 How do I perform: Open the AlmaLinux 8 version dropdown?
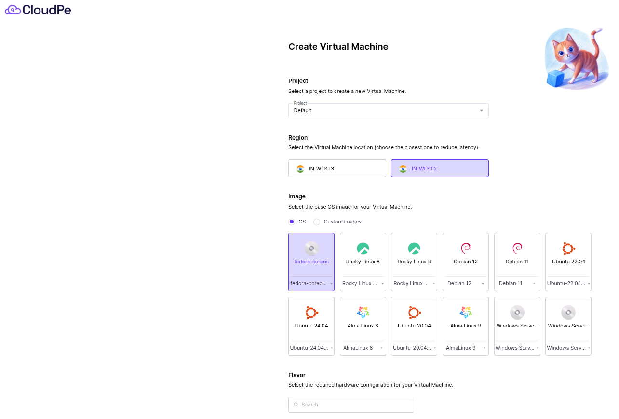(x=363, y=348)
